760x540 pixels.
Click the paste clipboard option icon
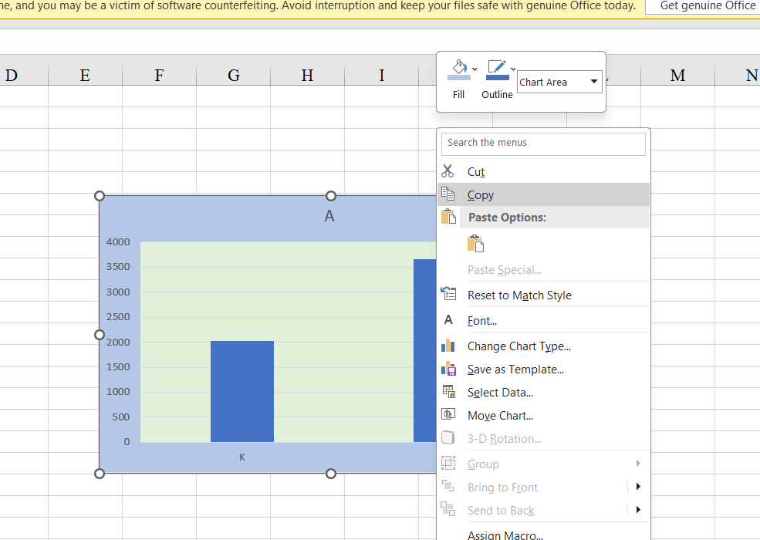coord(475,243)
